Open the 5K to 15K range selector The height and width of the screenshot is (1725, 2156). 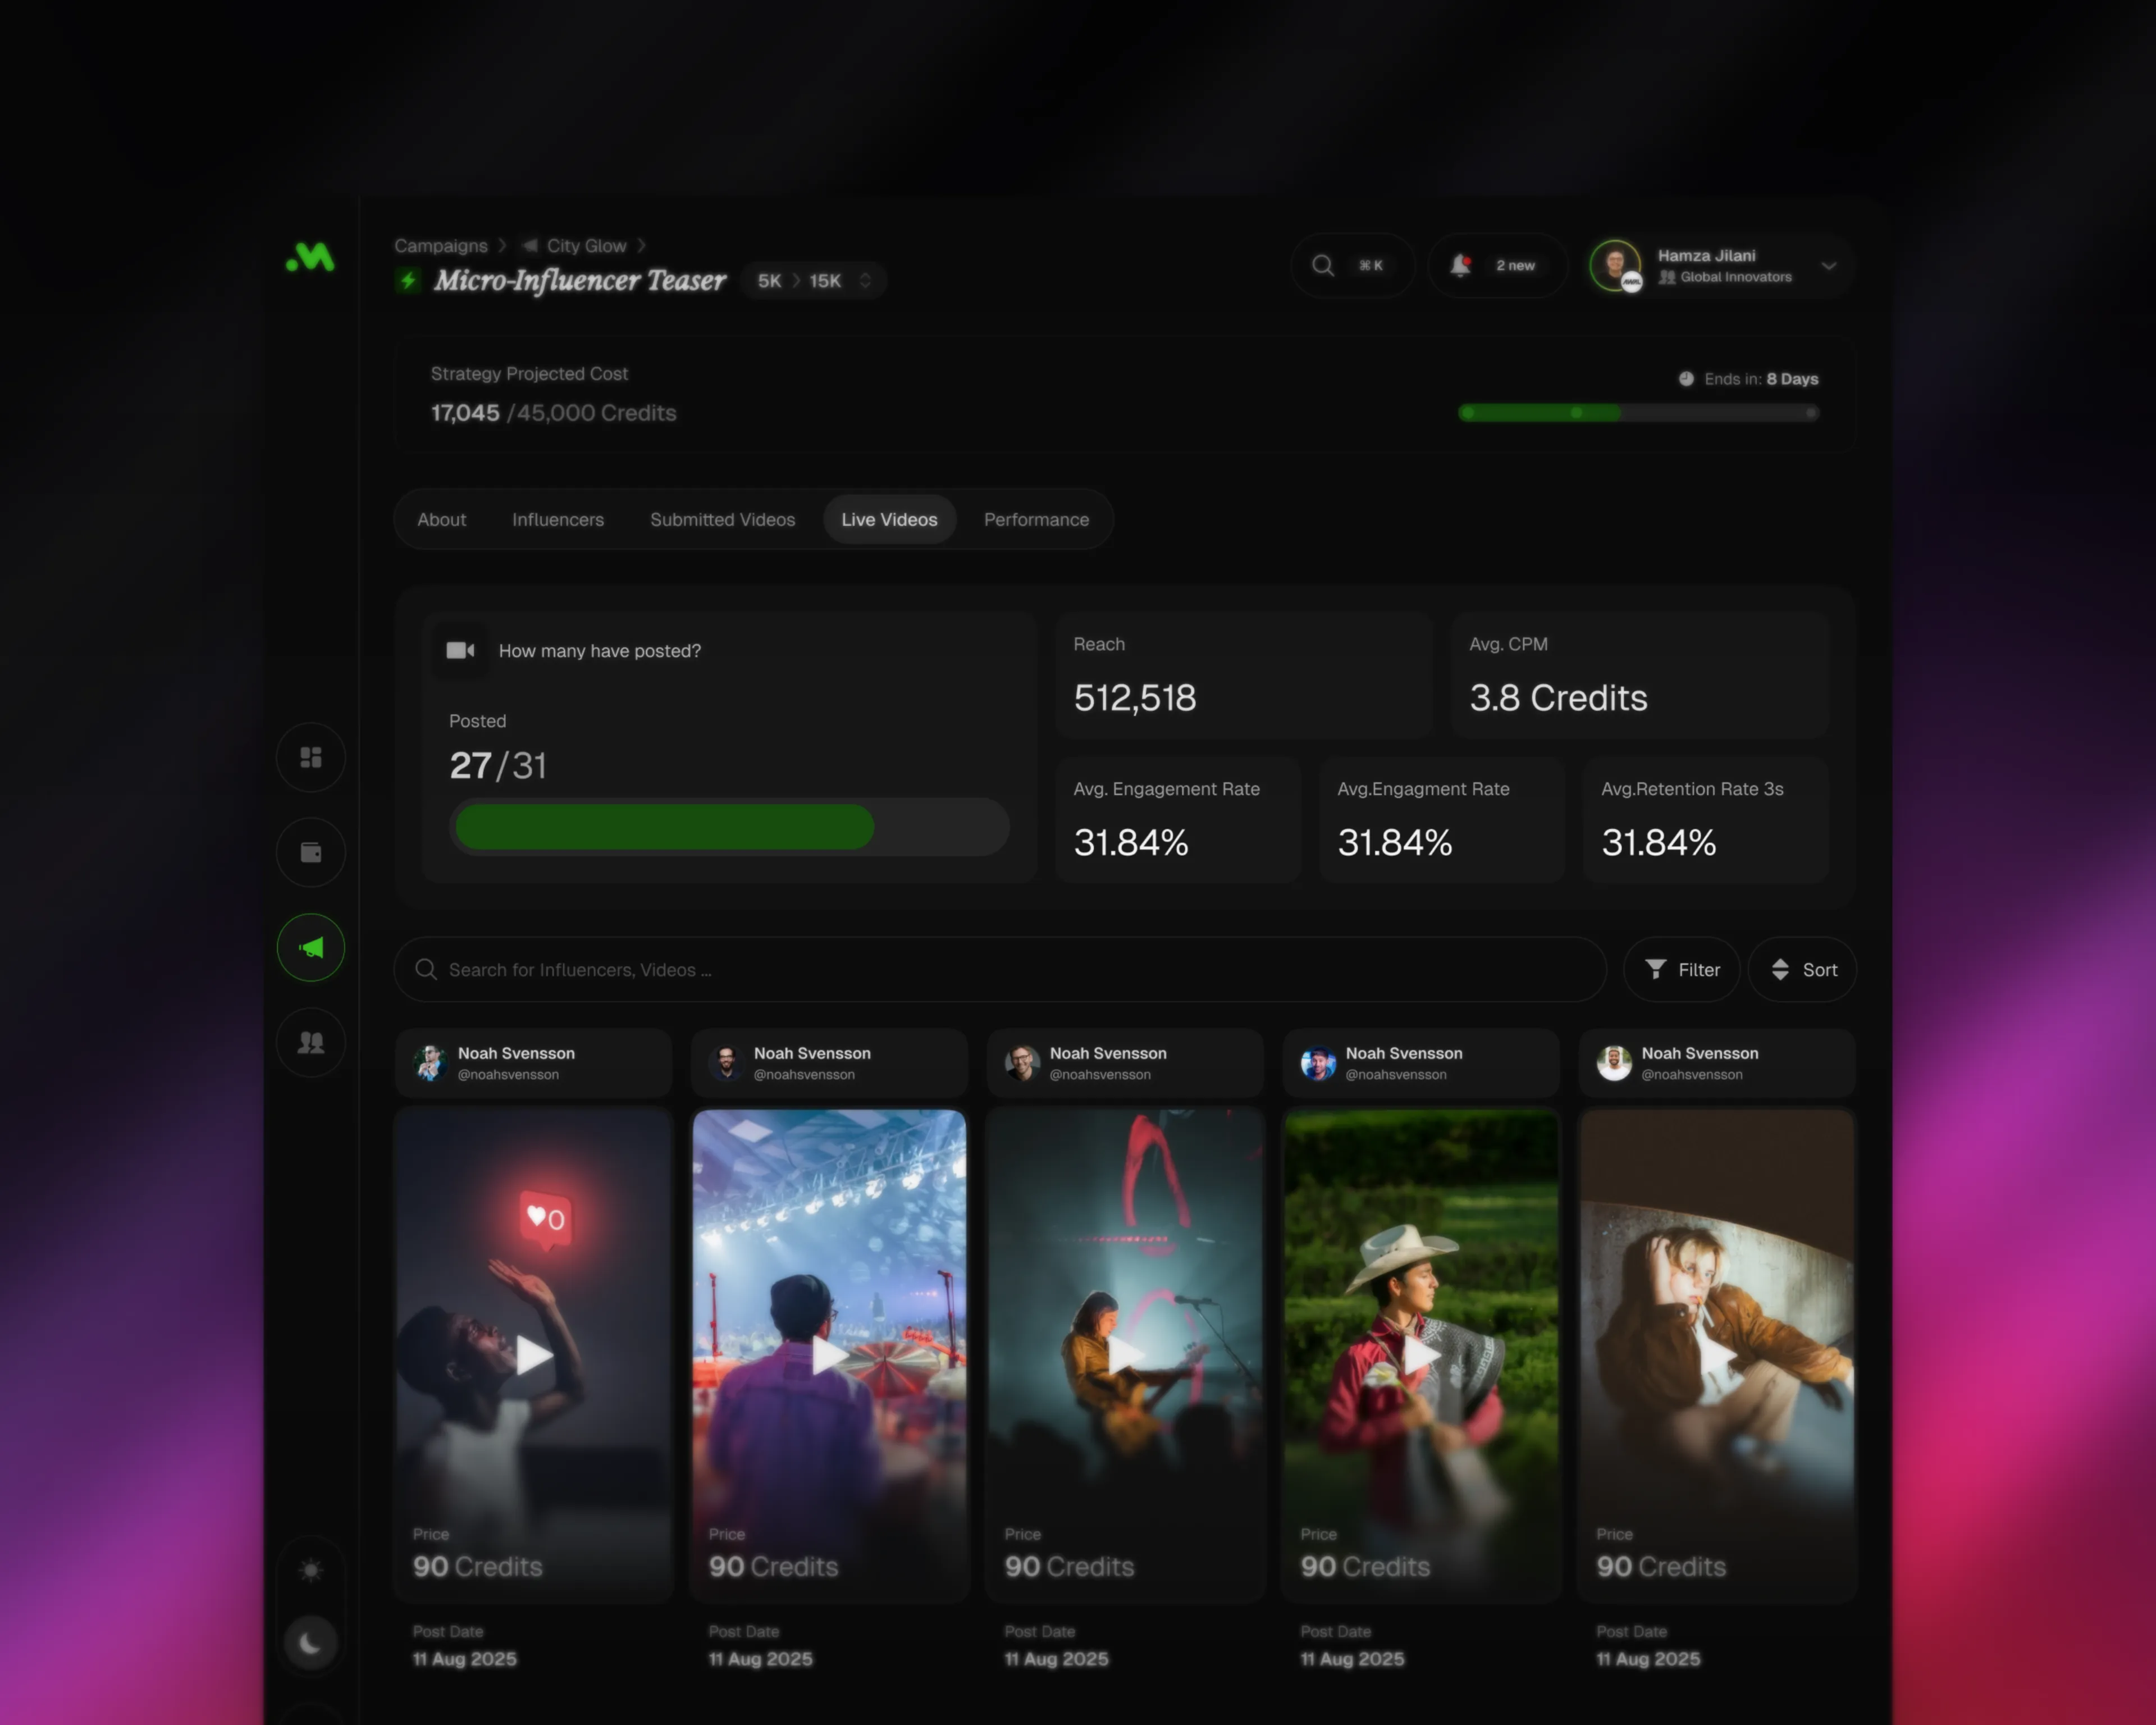pyautogui.click(x=813, y=281)
